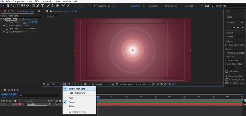Select the Selection arrow tool

tap(4, 6)
